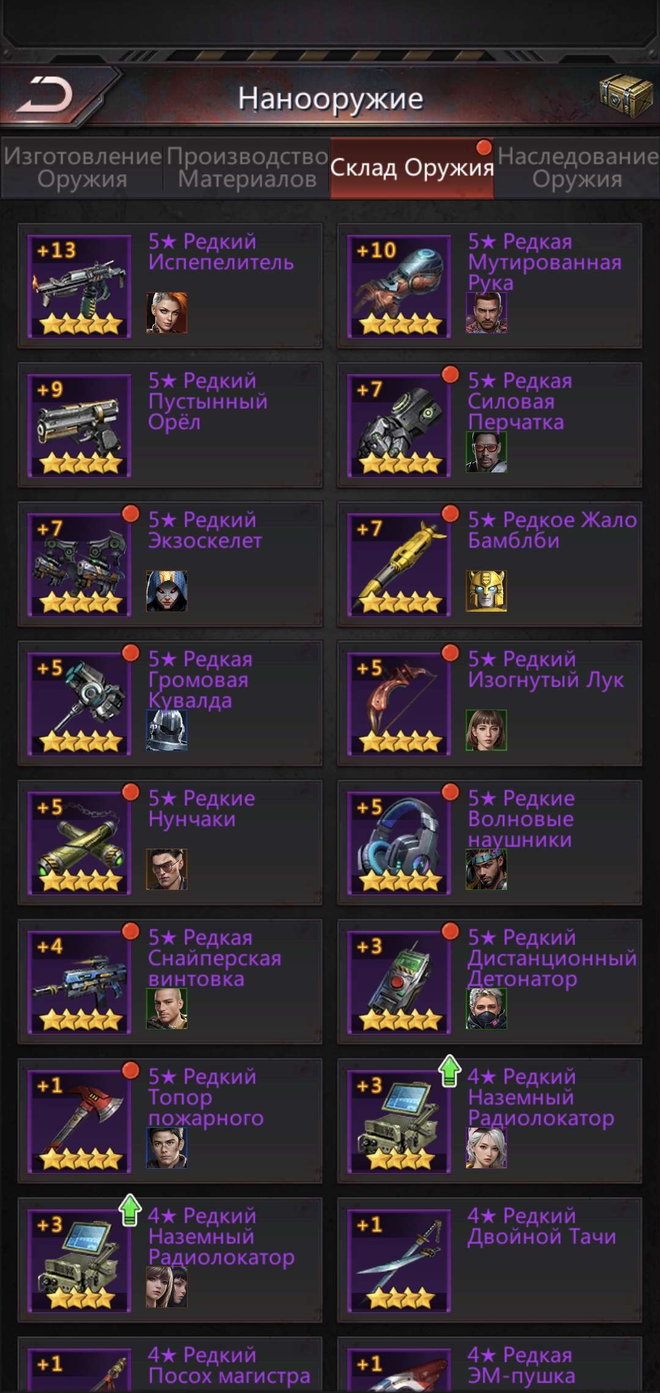The height and width of the screenshot is (1393, 660).
Task: Open the Изогнутый Лук weapon card
Action: pos(490,703)
